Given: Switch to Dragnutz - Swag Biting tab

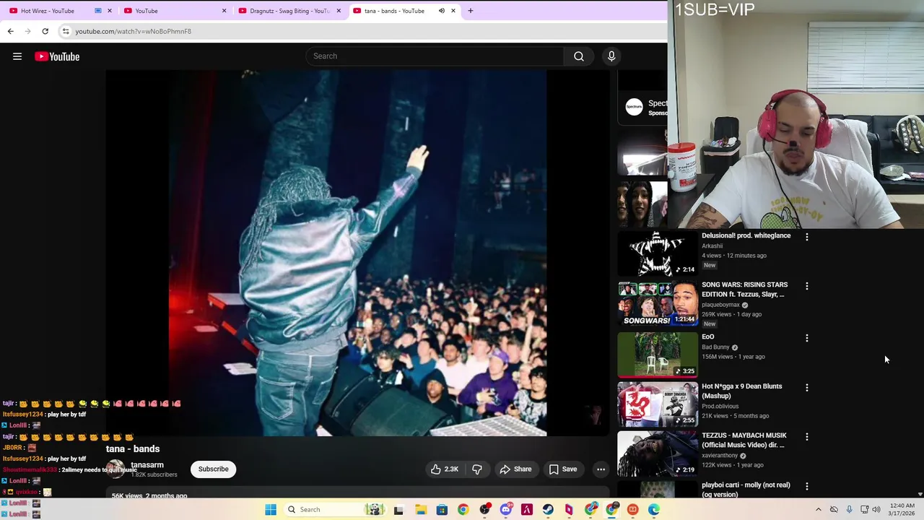Looking at the screenshot, I should [x=289, y=11].
